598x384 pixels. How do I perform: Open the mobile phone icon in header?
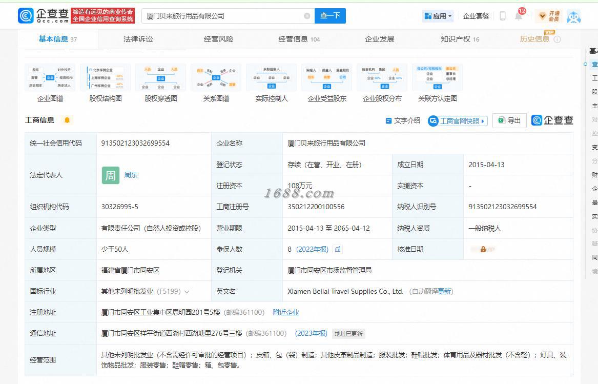click(502, 16)
